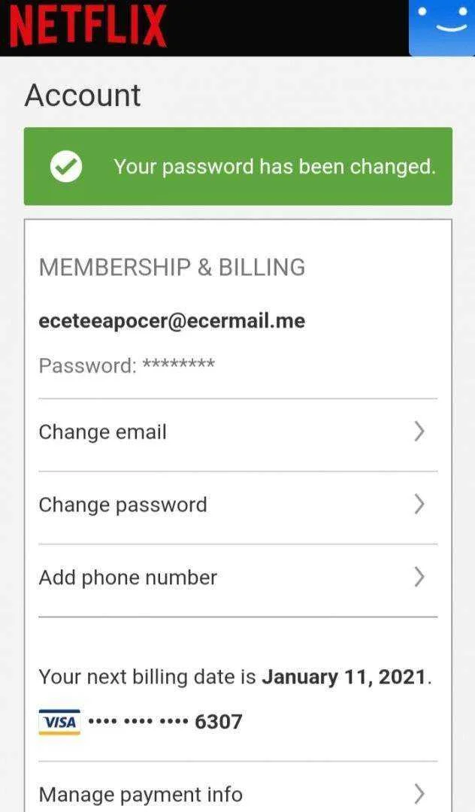Screen dimensions: 475x812
Task: Select Change password
Action: tap(238, 507)
